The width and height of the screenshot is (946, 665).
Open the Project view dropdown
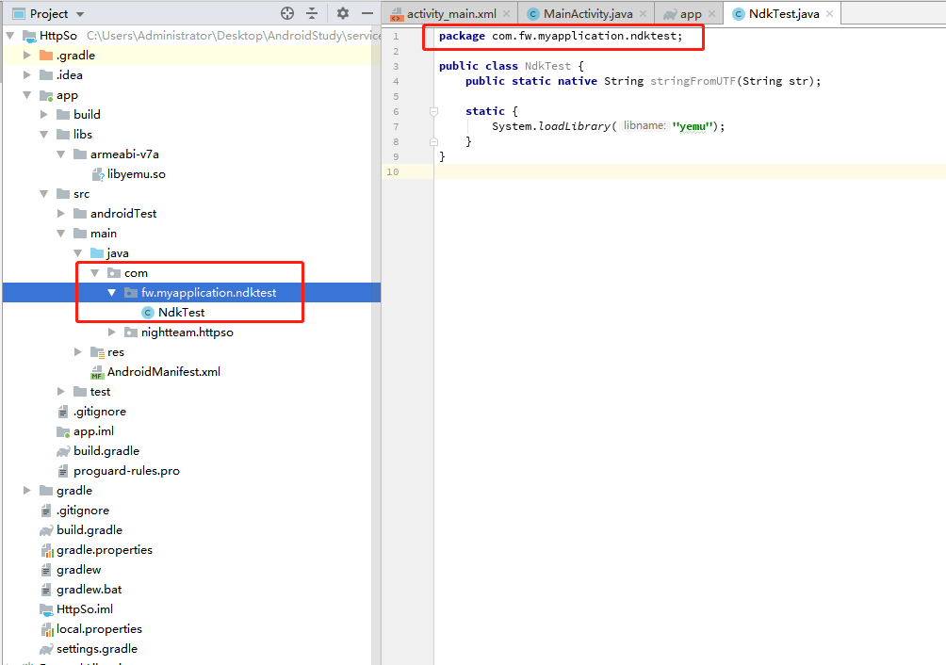pyautogui.click(x=80, y=14)
